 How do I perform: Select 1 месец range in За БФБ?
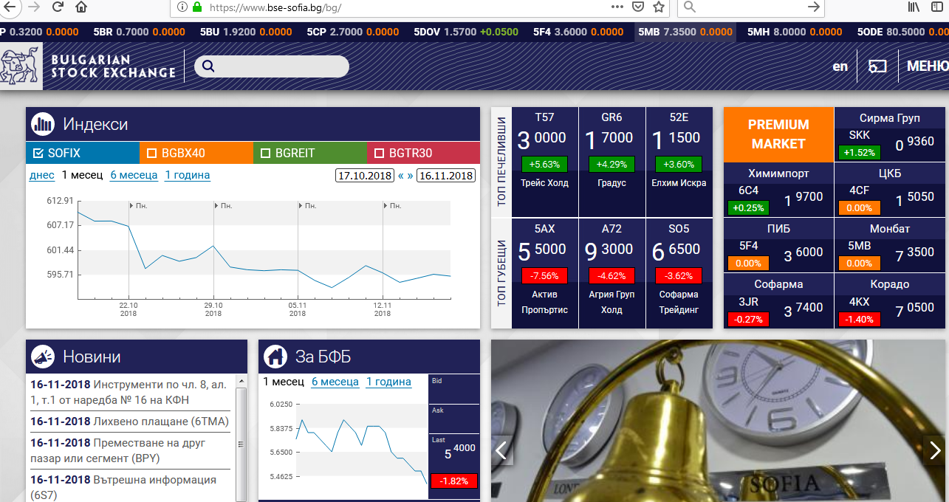click(284, 382)
